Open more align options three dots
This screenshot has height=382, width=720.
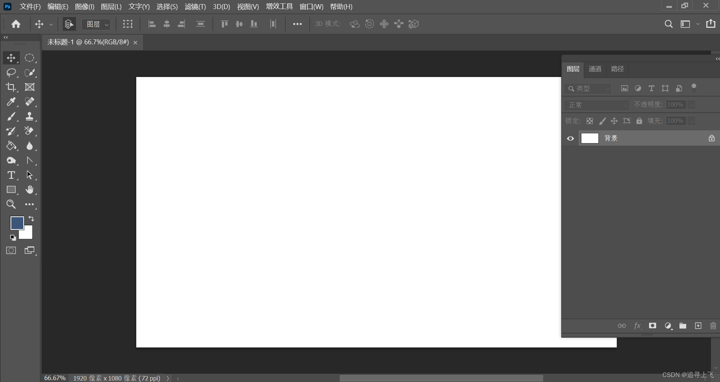(297, 24)
